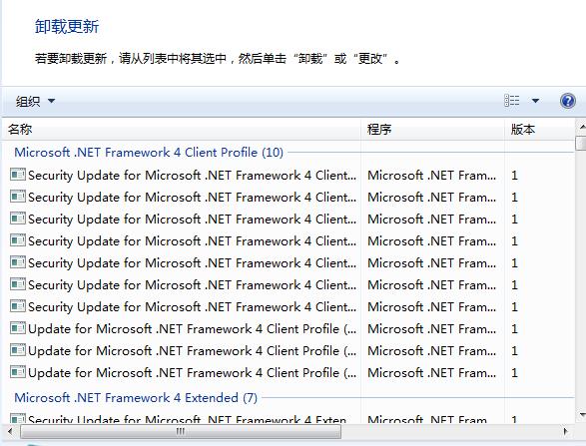The image size is (586, 446).
Task: Click the fourth Security Update item icon
Action: [18, 240]
